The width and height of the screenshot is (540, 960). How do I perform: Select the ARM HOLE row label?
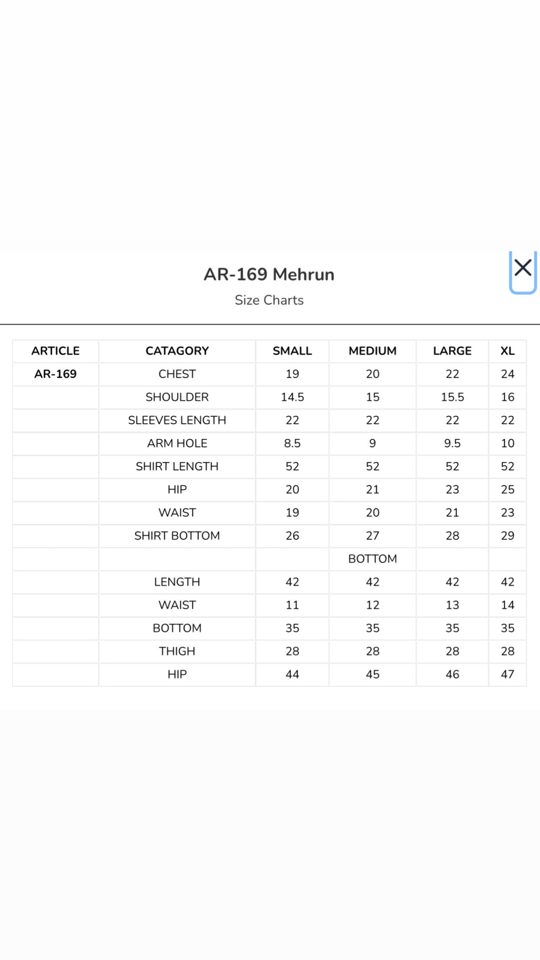coord(177,444)
